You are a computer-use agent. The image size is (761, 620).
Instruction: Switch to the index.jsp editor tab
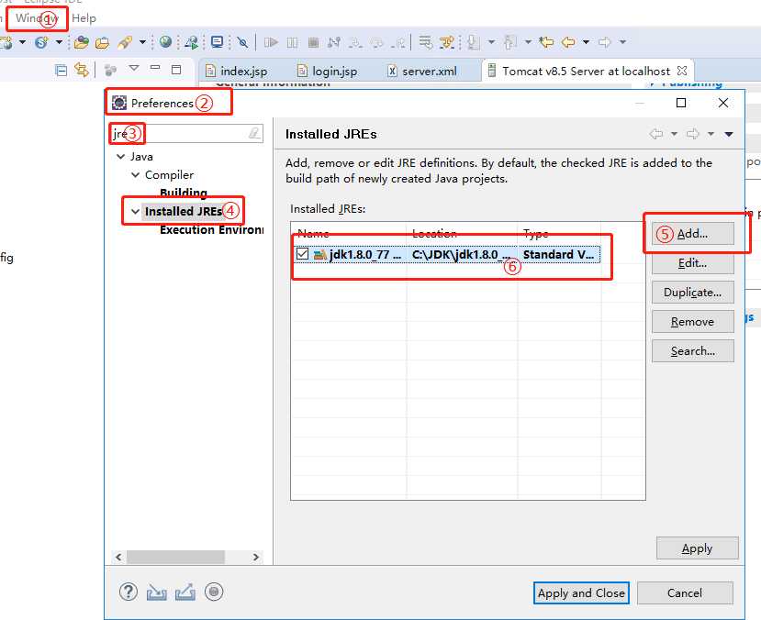pyautogui.click(x=236, y=72)
